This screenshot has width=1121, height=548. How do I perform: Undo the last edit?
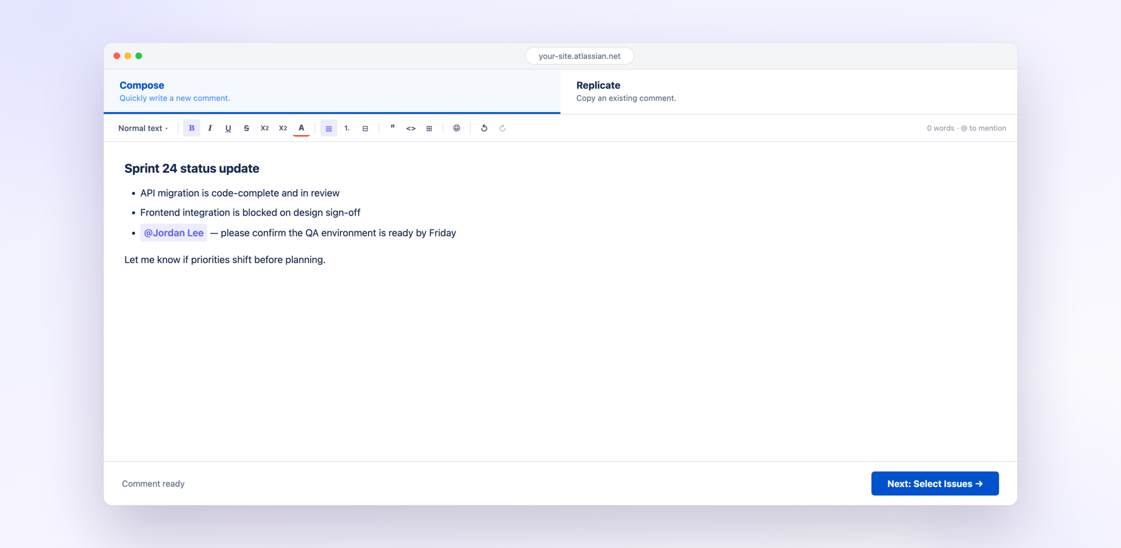tap(484, 128)
